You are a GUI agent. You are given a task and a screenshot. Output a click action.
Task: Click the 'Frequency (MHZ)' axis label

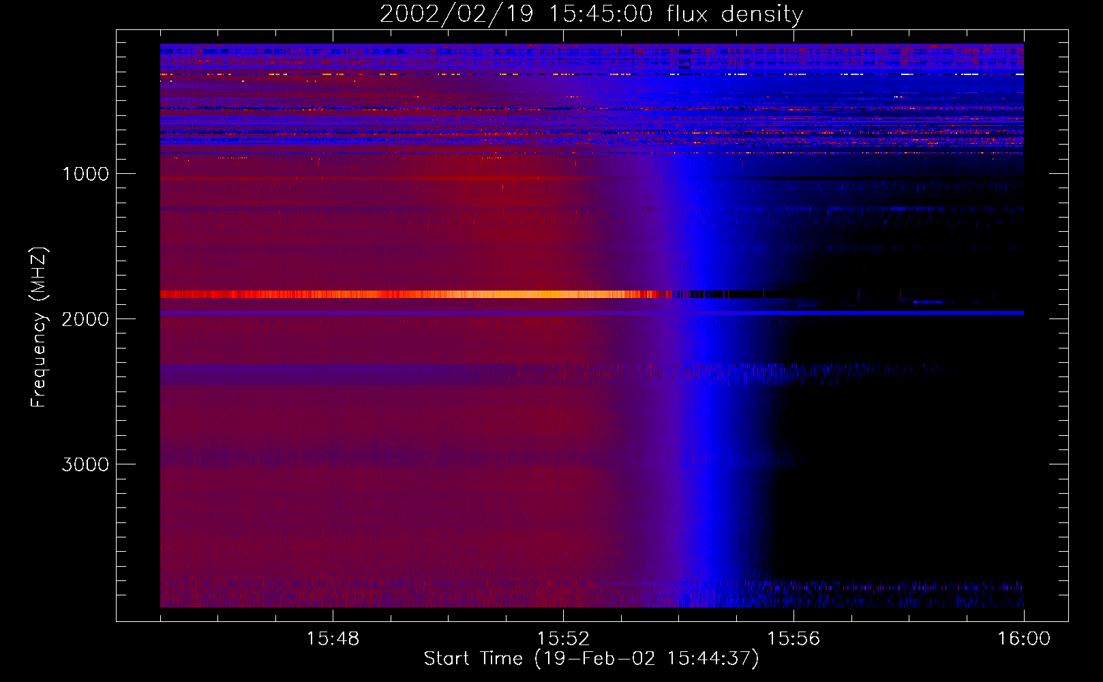pos(39,327)
